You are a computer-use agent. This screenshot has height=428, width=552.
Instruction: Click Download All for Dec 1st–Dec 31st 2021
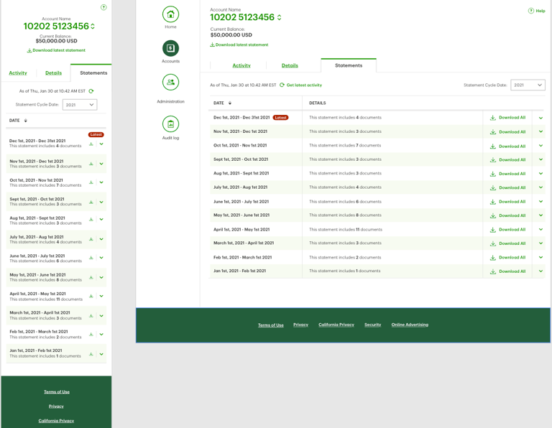click(x=507, y=118)
